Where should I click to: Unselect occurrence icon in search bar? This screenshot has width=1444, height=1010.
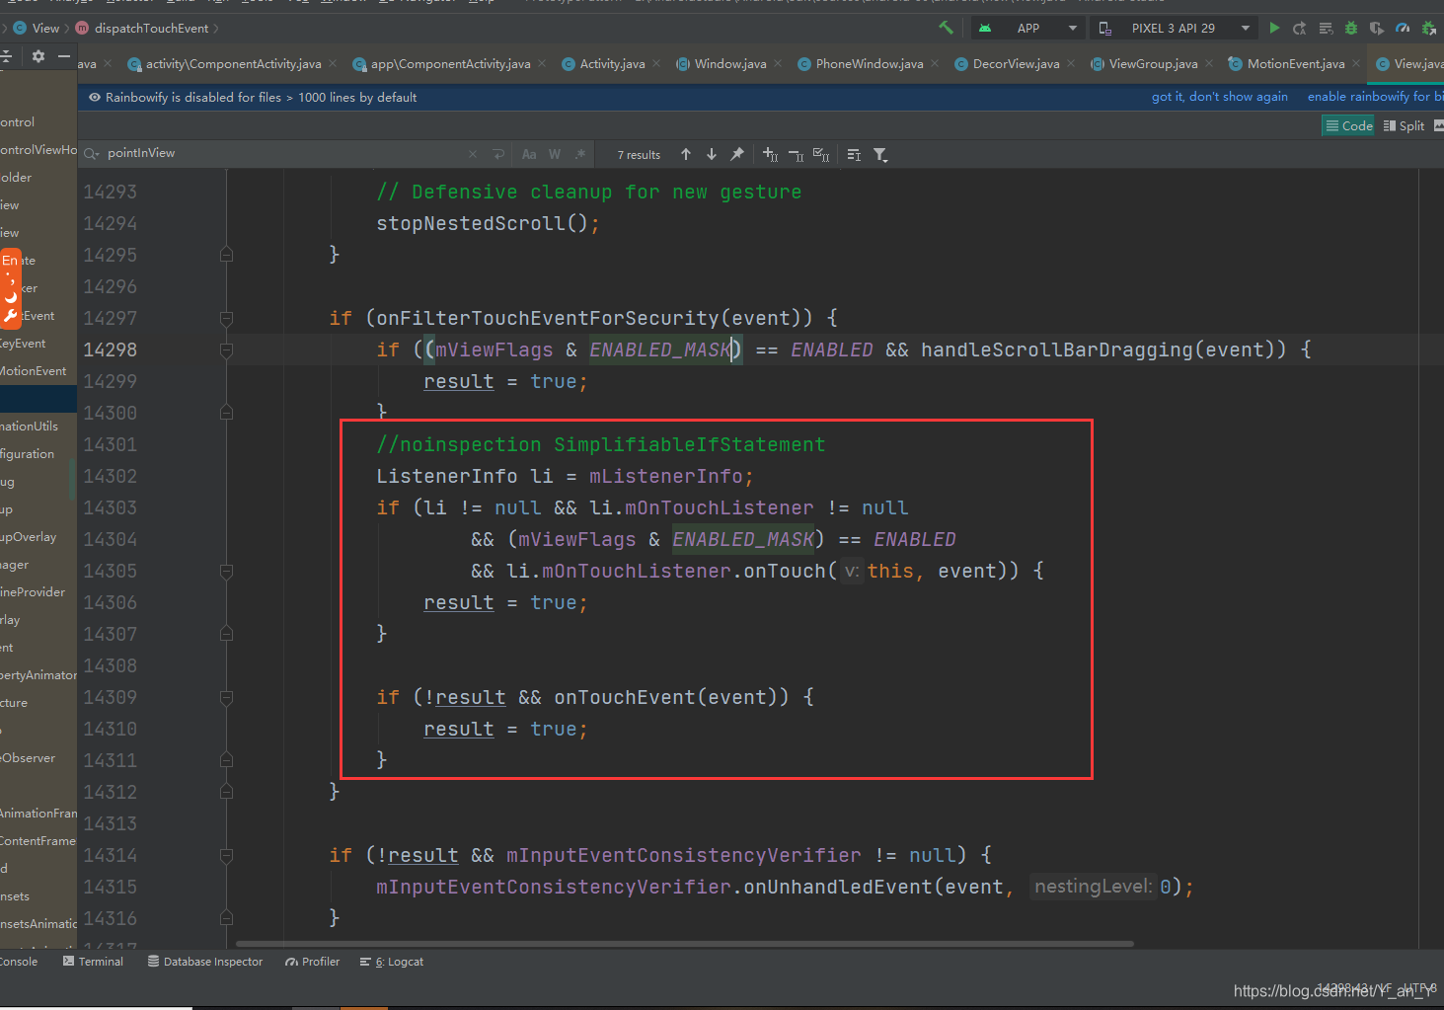point(796,154)
